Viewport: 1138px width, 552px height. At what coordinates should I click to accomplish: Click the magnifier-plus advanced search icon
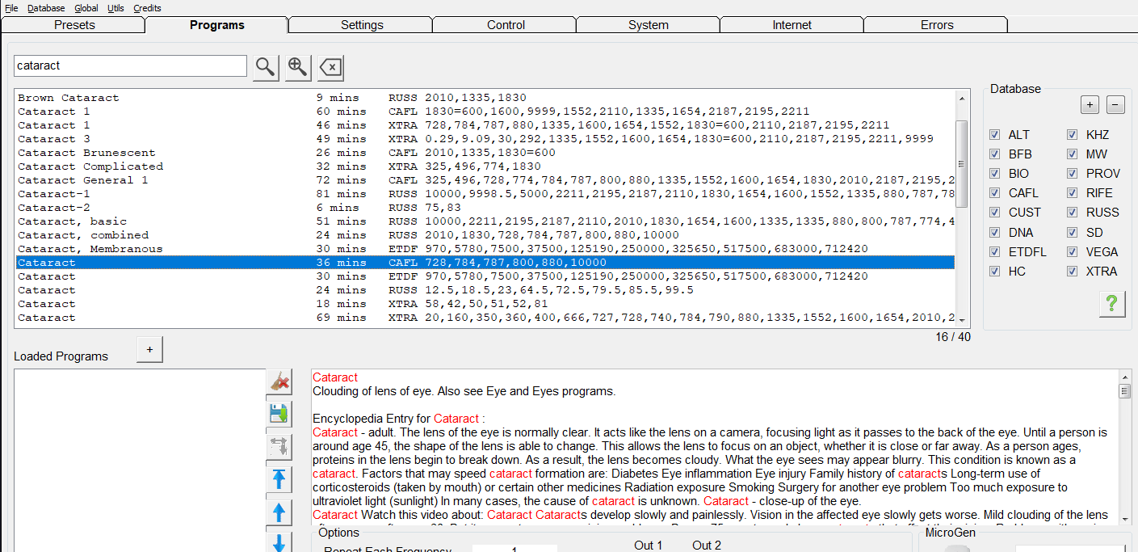[298, 67]
